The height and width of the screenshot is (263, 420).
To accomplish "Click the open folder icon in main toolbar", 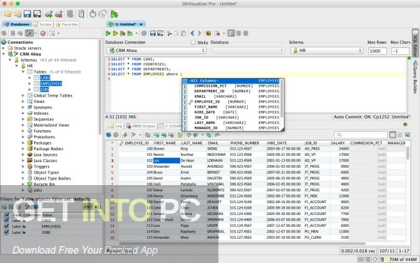I will (x=7, y=14).
